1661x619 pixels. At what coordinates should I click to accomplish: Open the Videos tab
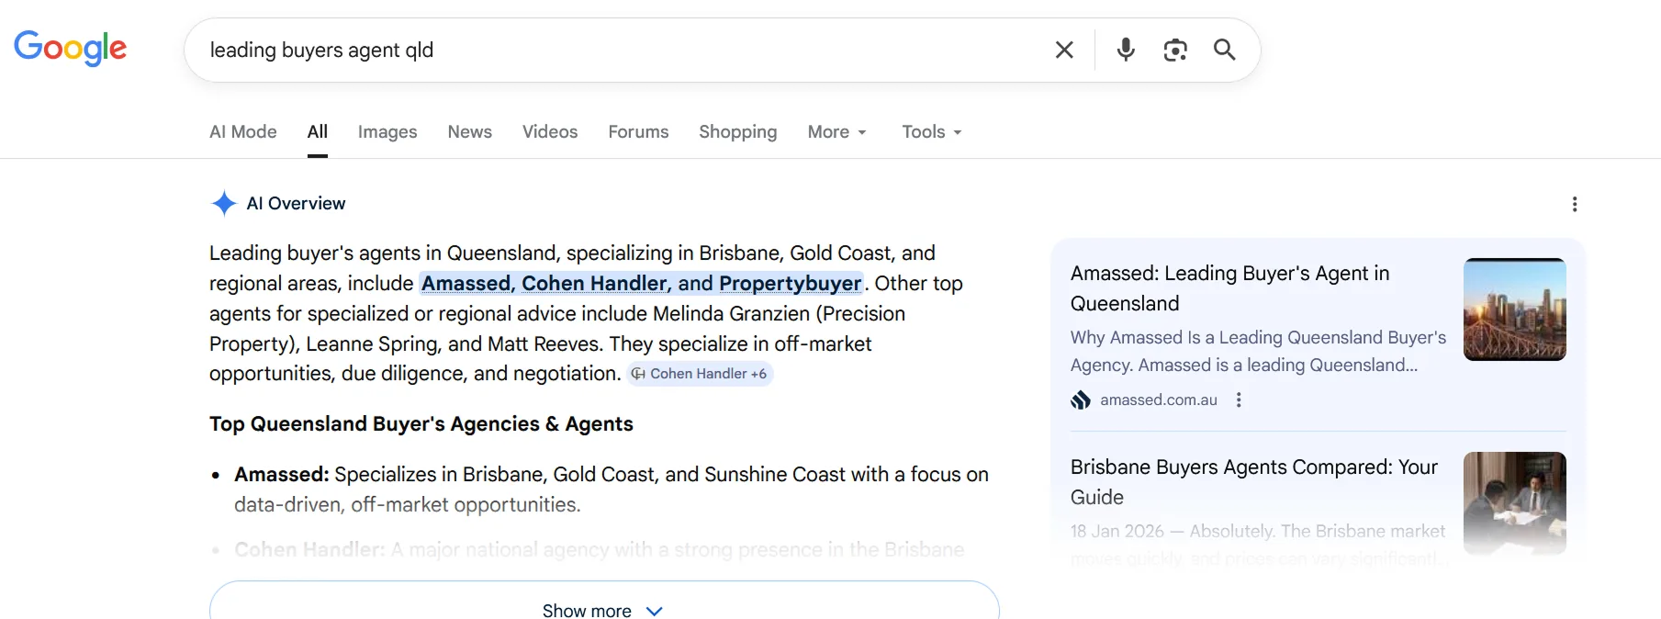click(550, 131)
